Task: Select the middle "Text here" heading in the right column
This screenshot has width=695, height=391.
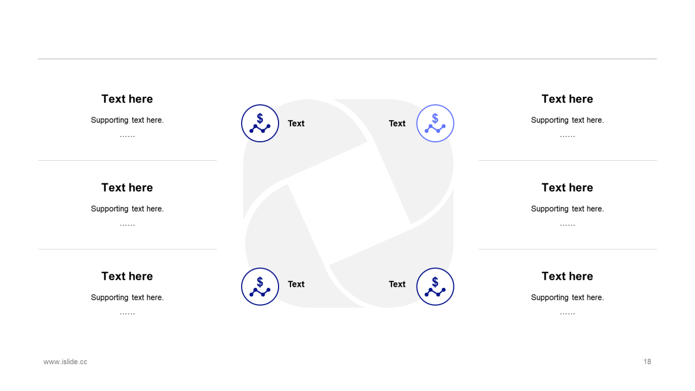Action: [567, 187]
